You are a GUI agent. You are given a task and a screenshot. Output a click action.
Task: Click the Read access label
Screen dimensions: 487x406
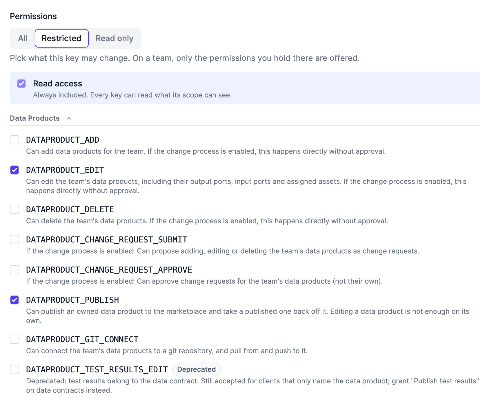[x=58, y=84]
